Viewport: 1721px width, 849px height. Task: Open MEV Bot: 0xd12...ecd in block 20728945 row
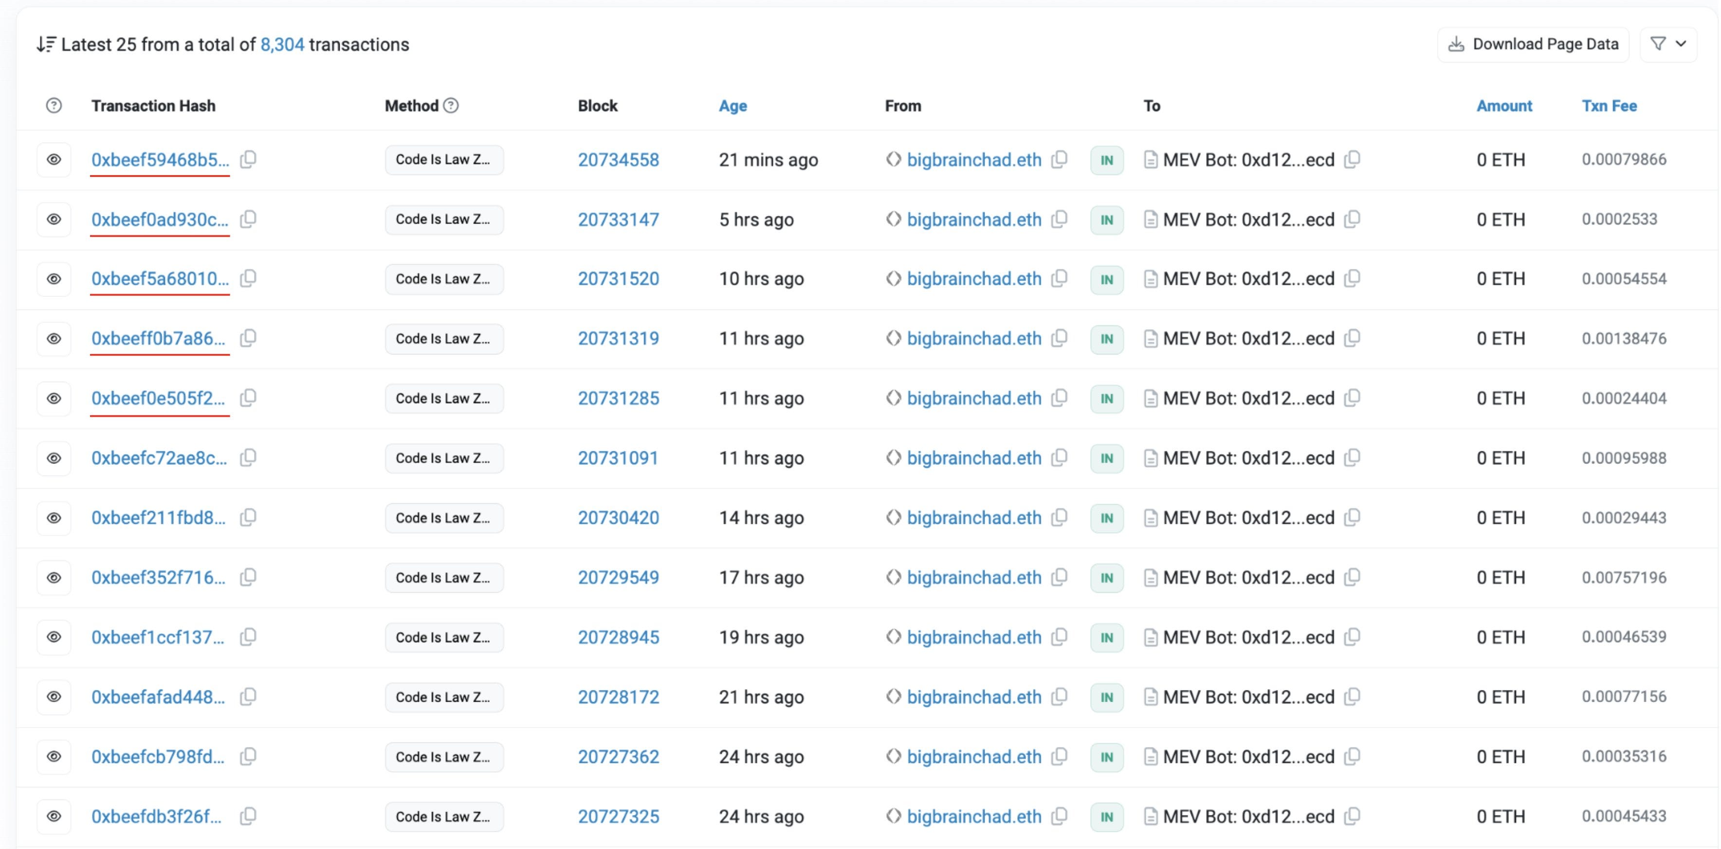point(1248,637)
